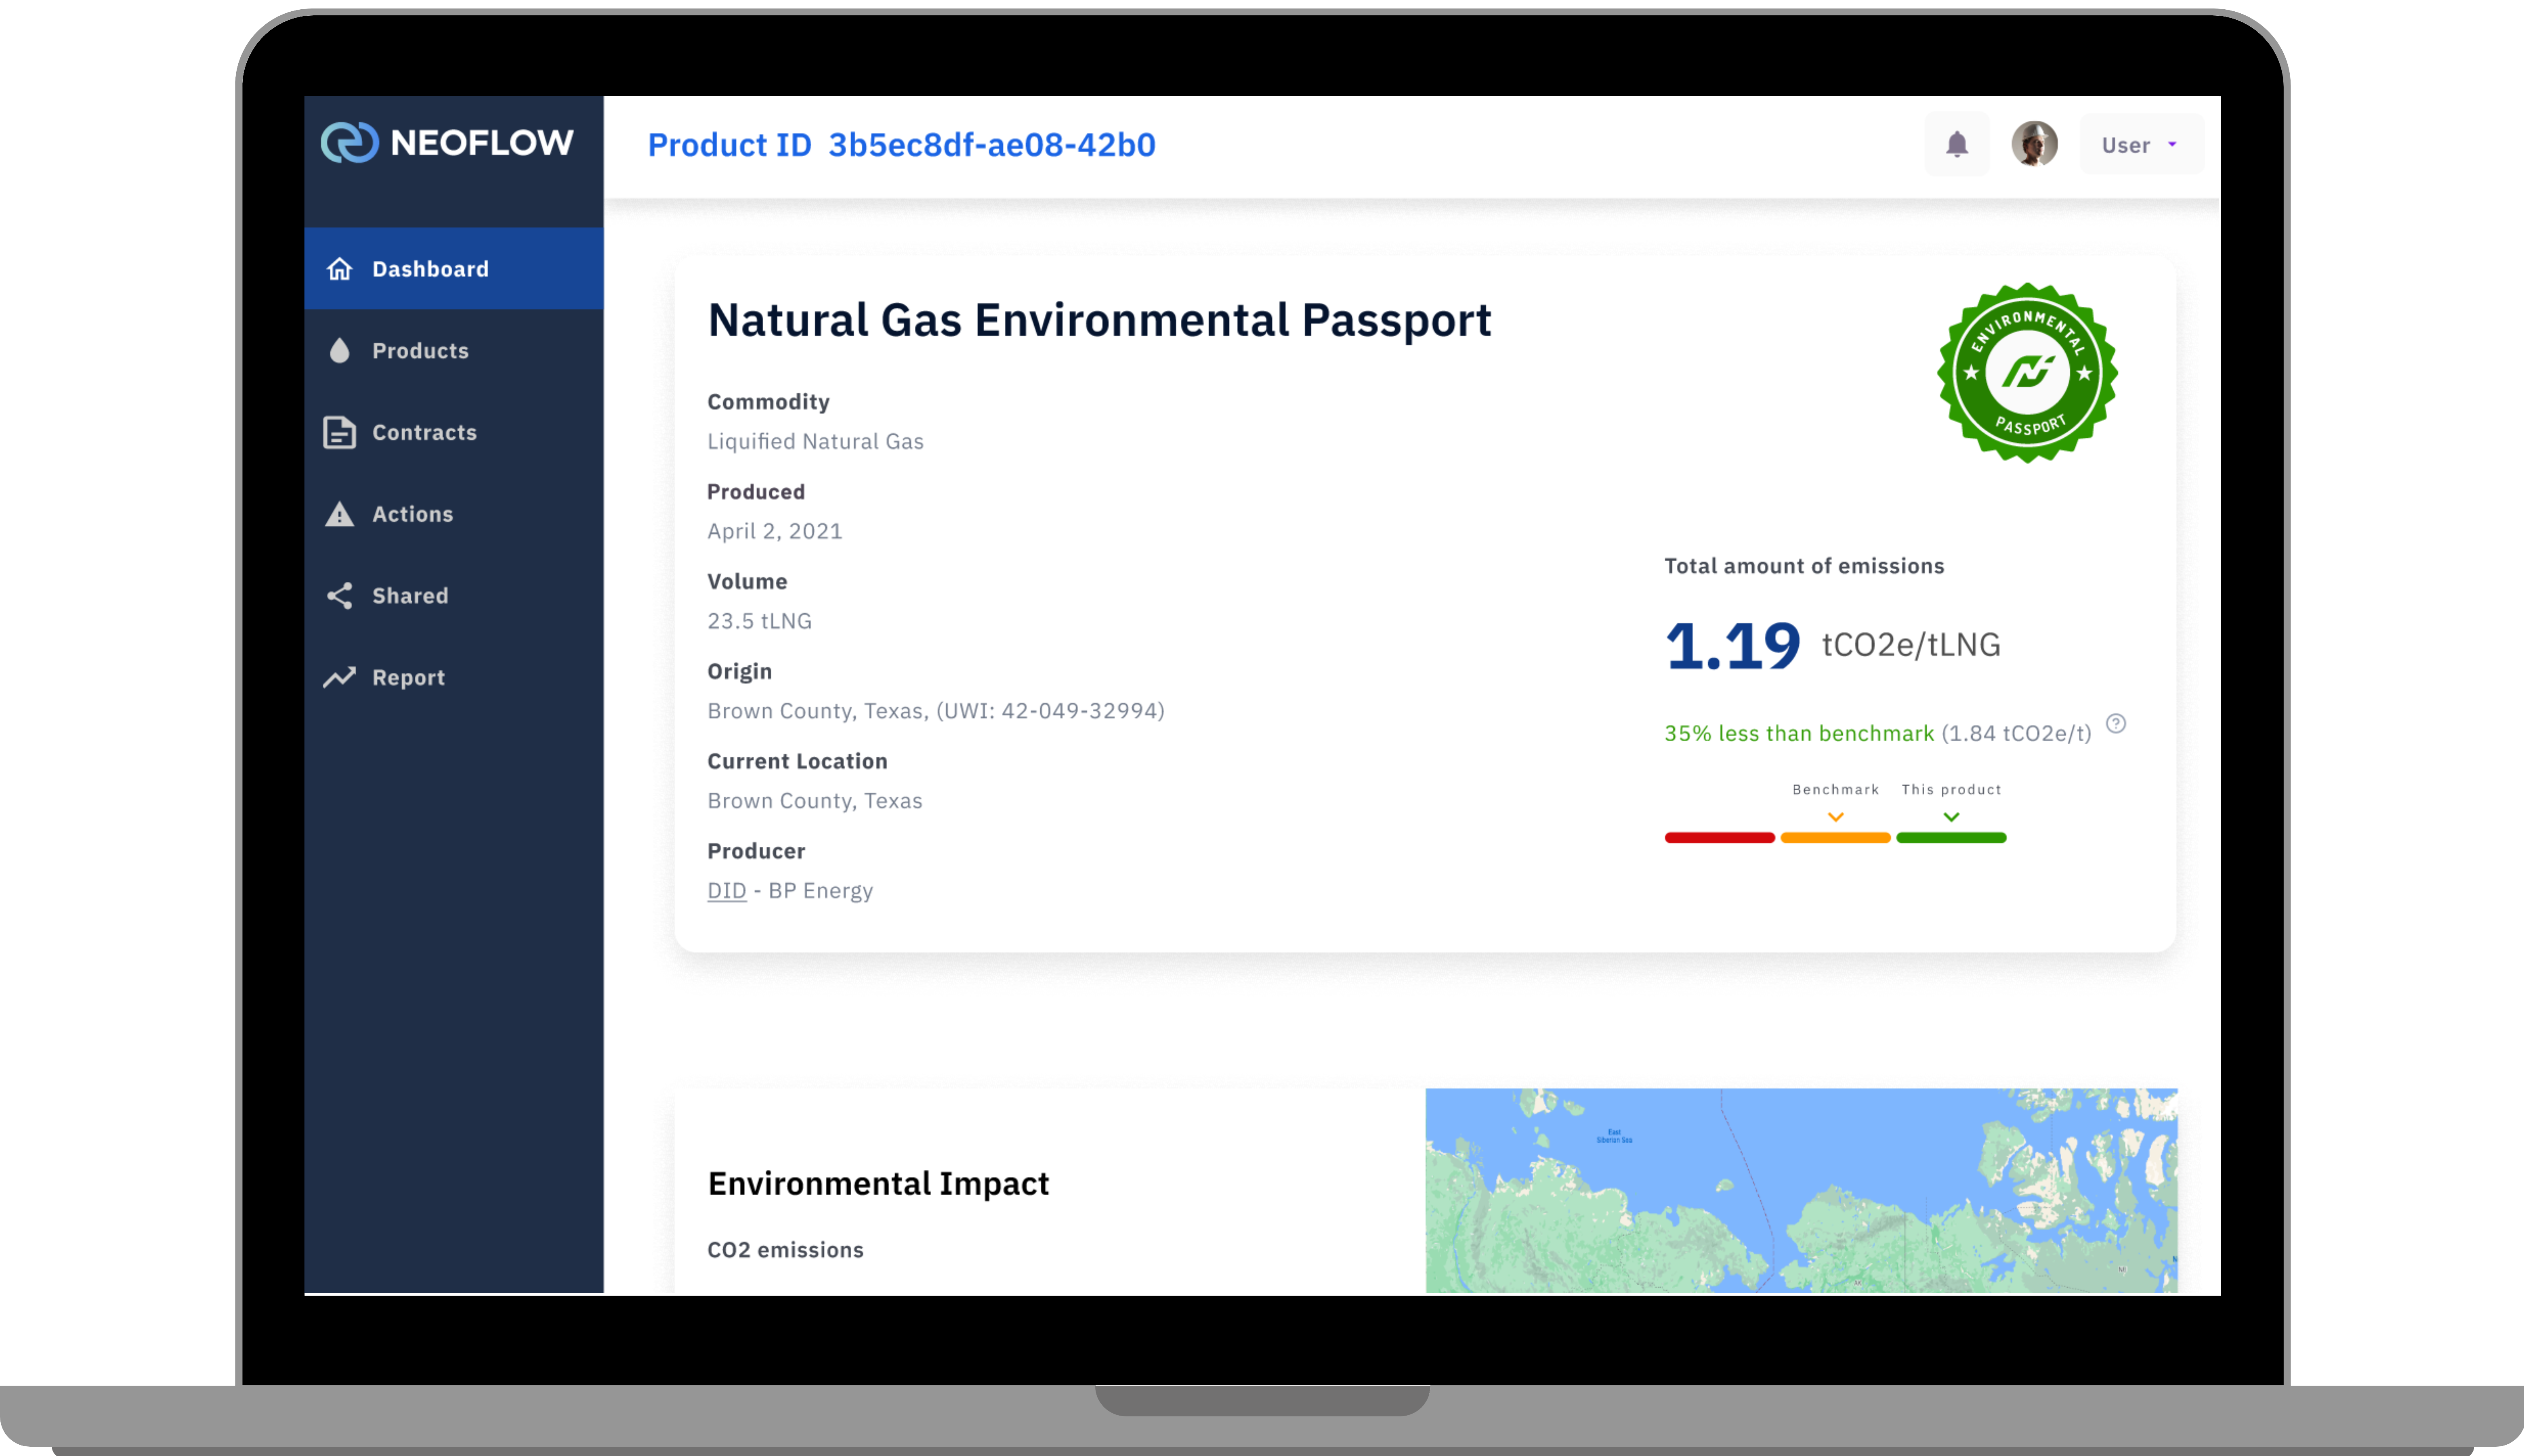Screen dimensions: 2524x1456
Task: Click the red emissions scale segment
Action: pyautogui.click(x=1720, y=838)
